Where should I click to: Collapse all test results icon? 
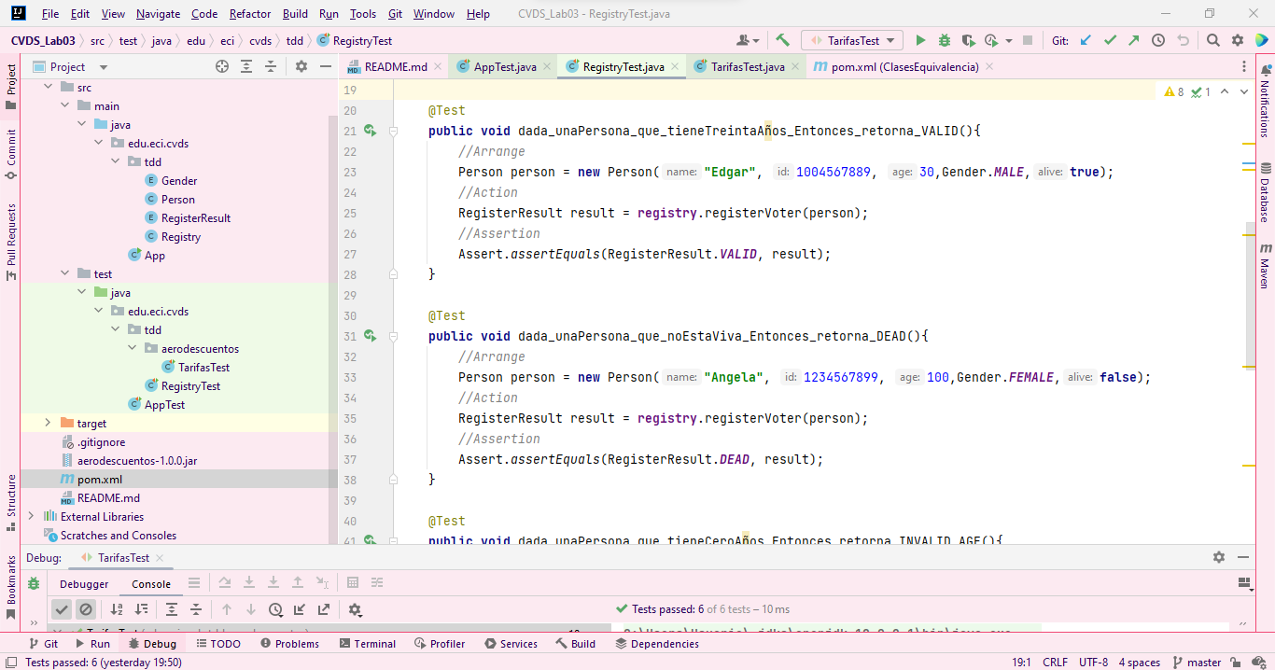196,609
